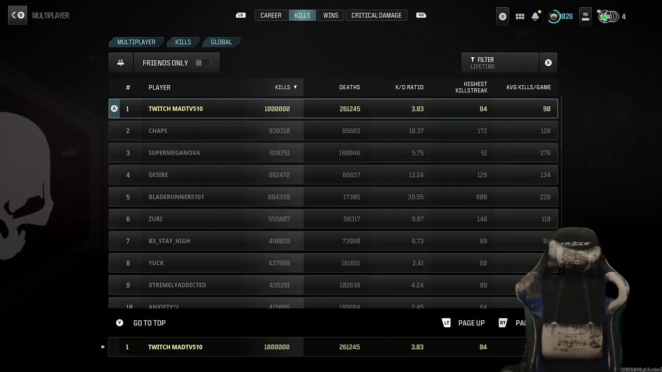Switch to the Career tab
Screen dimensions: 662x372
click(x=271, y=16)
